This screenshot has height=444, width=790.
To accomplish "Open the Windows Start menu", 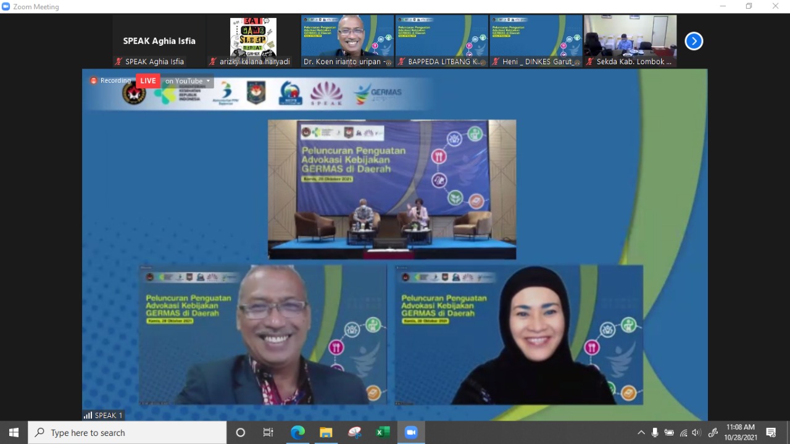I will (14, 433).
